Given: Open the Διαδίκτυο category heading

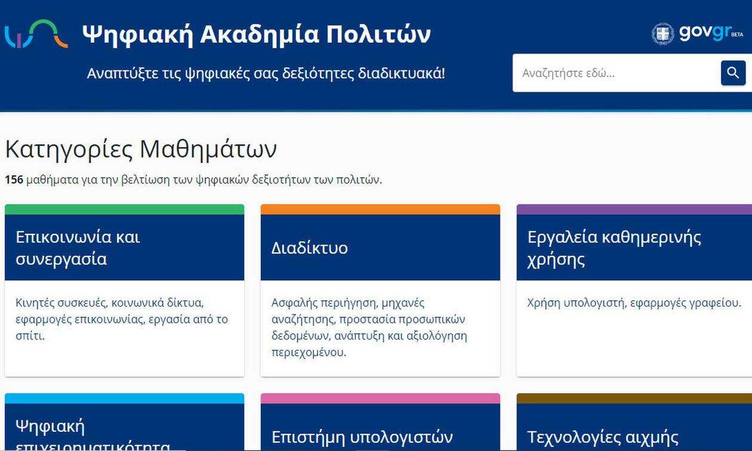Looking at the screenshot, I should 309,248.
